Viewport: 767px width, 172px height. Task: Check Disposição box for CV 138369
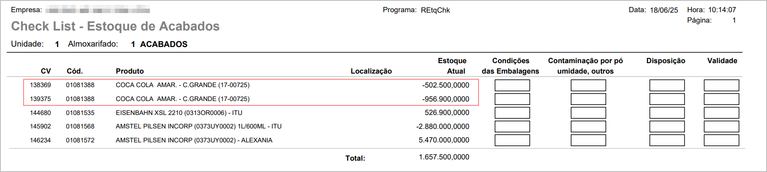pyautogui.click(x=667, y=85)
